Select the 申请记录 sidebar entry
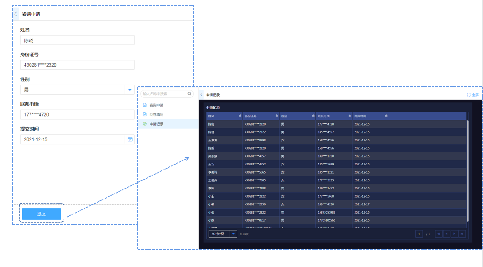 (157, 124)
